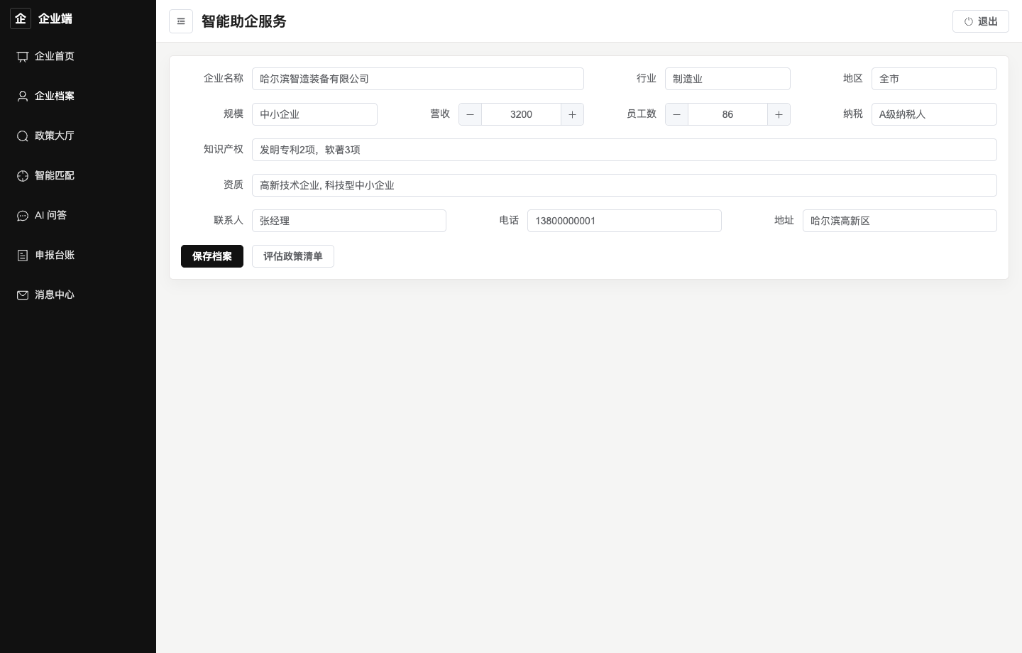Go to 企业档案 in the sidebar

point(78,96)
